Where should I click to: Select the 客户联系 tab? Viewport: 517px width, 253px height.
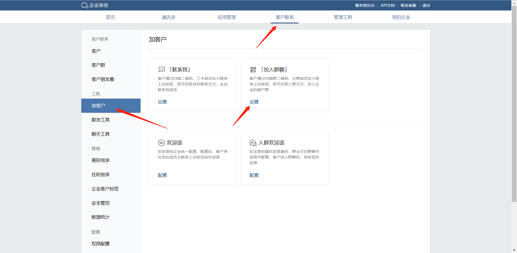[285, 17]
